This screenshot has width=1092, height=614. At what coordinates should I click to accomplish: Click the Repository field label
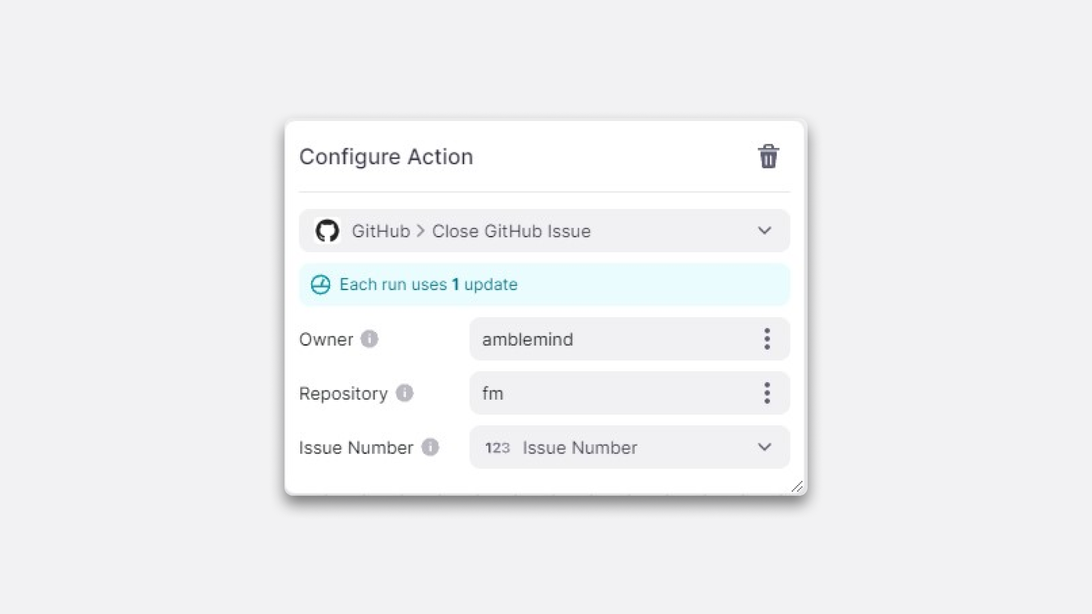[343, 393]
